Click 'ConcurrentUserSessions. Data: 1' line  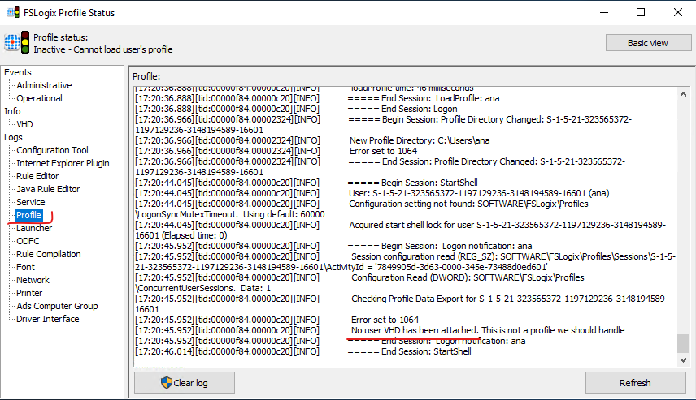(202, 288)
